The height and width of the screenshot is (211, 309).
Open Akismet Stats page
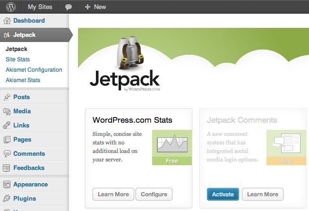pyautogui.click(x=23, y=80)
